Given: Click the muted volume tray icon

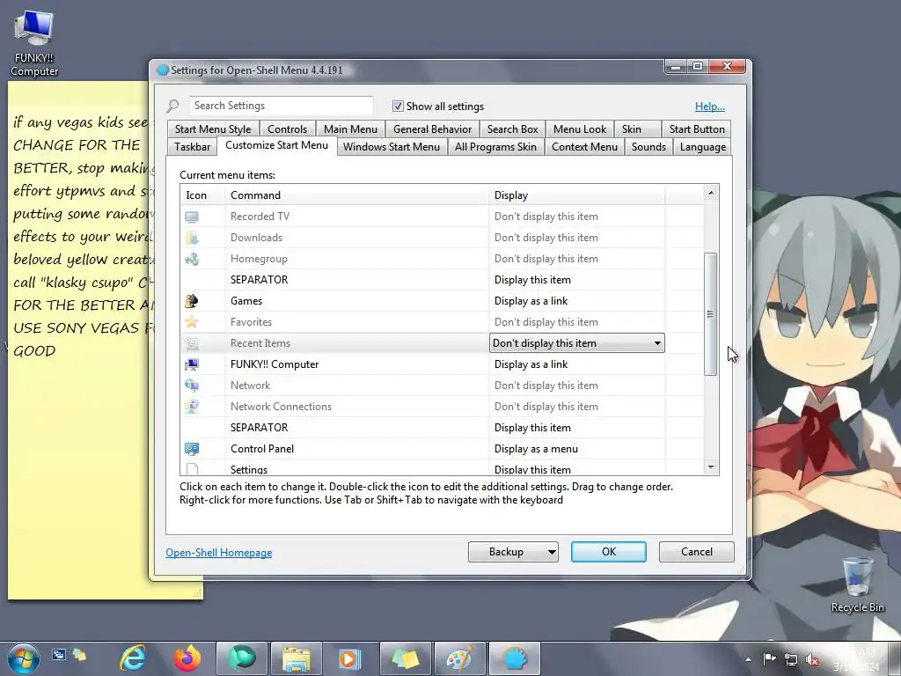Looking at the screenshot, I should click(812, 659).
